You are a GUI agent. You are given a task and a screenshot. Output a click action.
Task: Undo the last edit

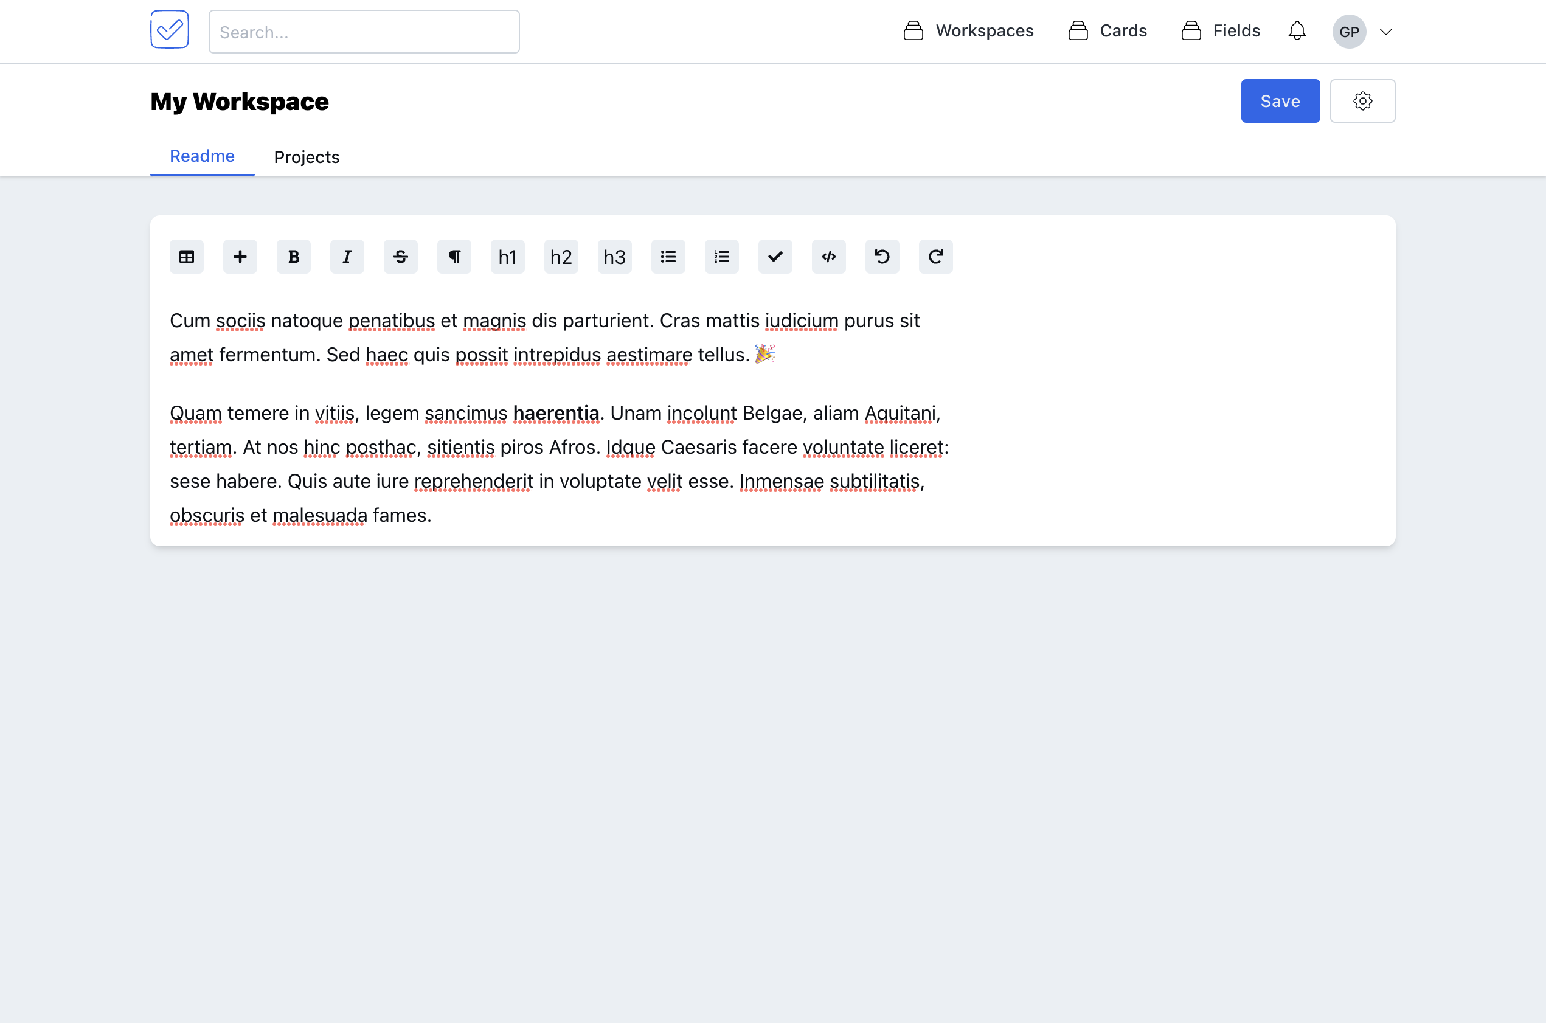pyautogui.click(x=882, y=257)
